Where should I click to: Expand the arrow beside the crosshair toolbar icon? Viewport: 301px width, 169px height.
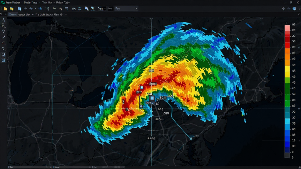point(35,9)
